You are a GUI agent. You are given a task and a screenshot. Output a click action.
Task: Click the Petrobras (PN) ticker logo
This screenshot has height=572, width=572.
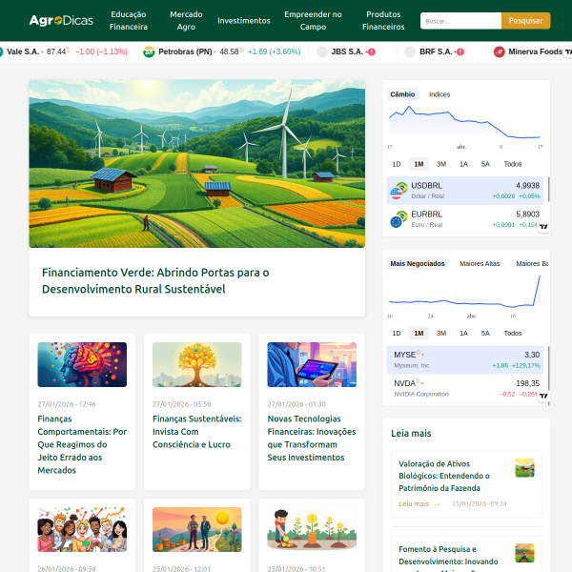click(x=149, y=51)
